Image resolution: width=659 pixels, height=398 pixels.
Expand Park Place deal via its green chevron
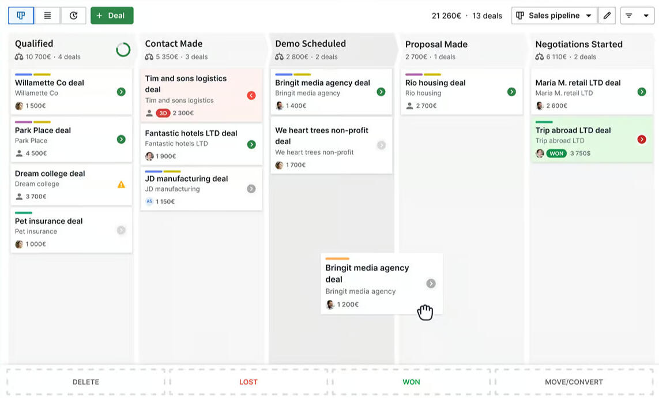120,139
